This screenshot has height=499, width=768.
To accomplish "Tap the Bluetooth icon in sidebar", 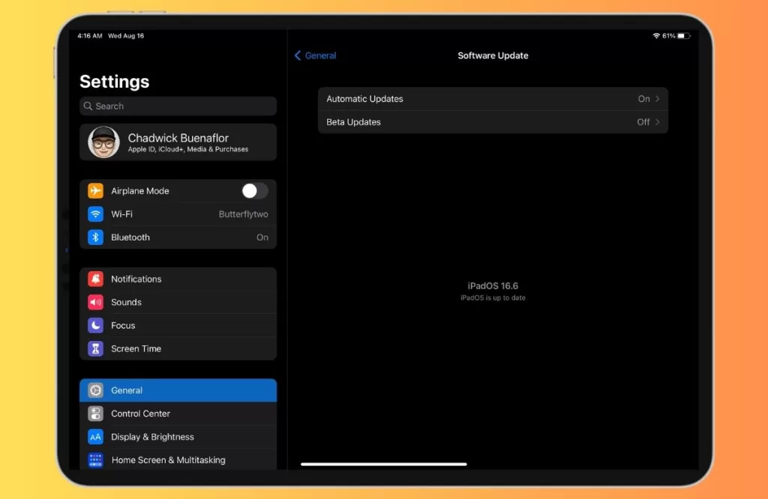I will click(x=95, y=238).
